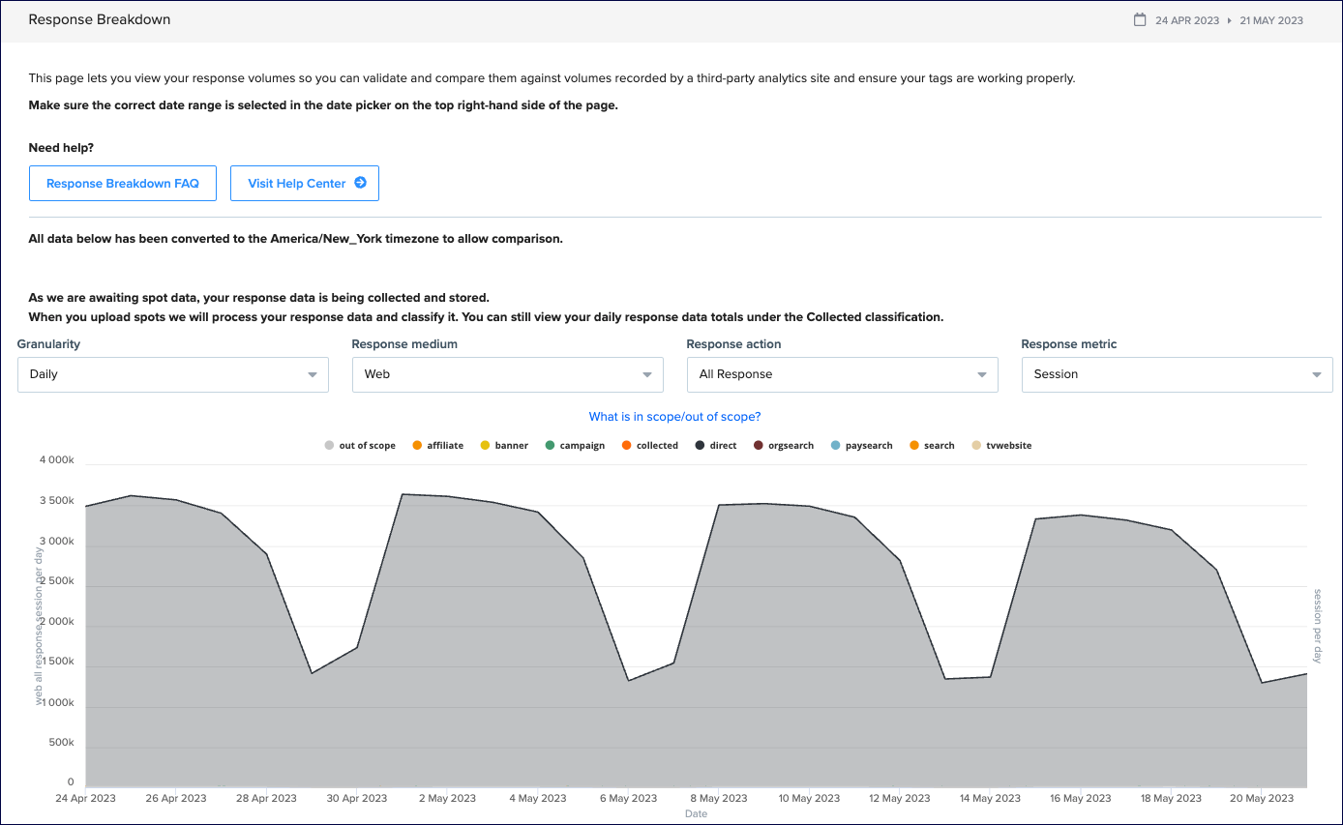This screenshot has height=825, width=1343.
Task: Click the 2 May 2023 axis label
Action: click(446, 798)
